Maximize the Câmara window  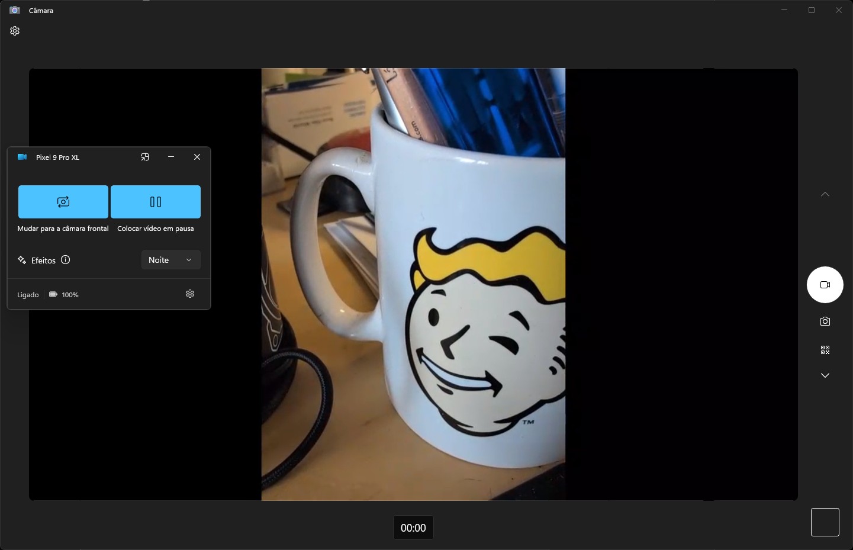click(812, 10)
